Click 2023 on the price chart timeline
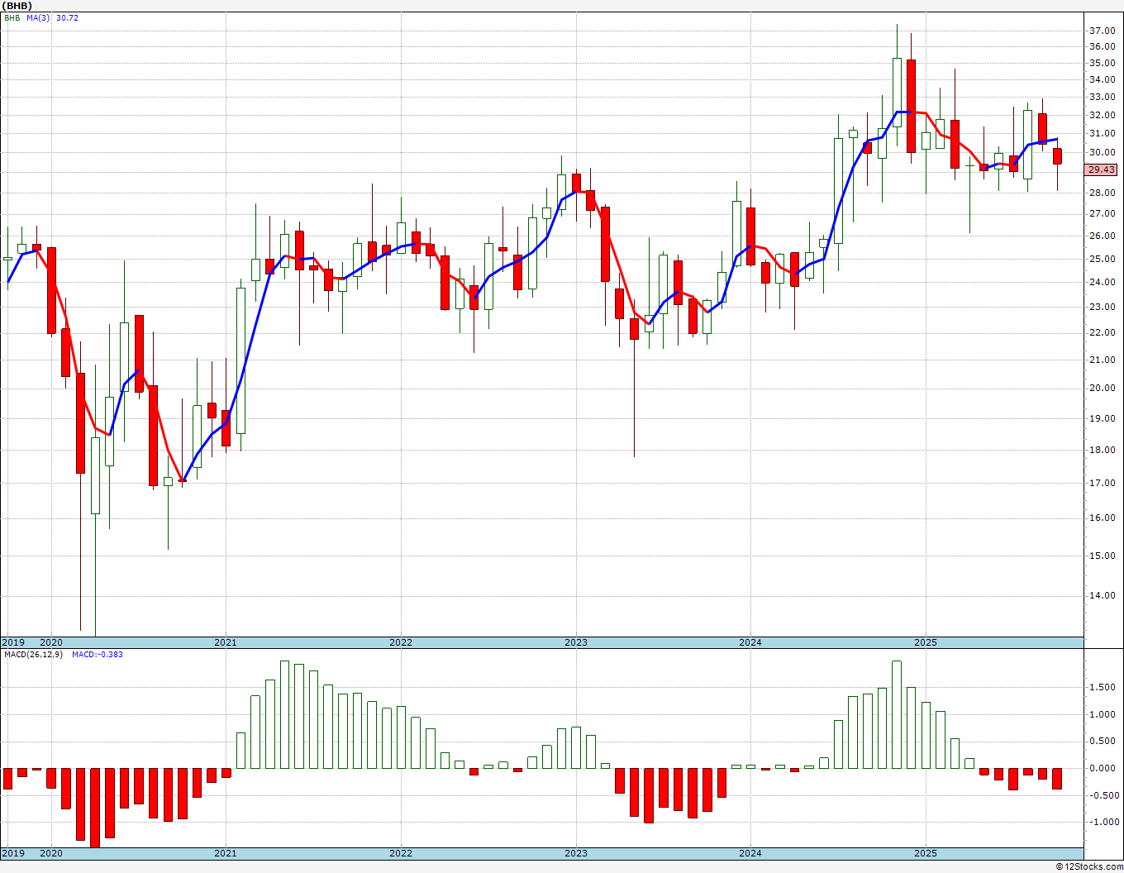 point(576,642)
